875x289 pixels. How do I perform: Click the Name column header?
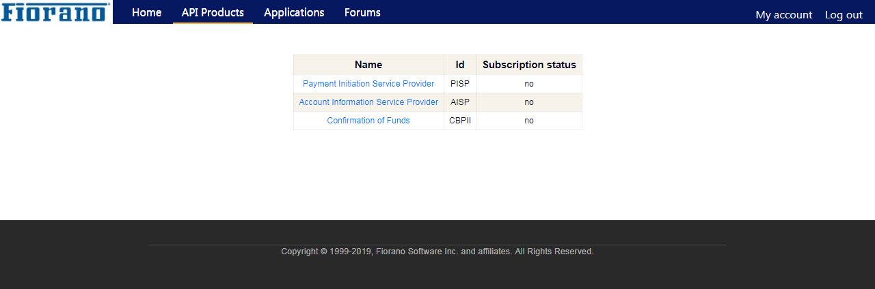pyautogui.click(x=368, y=65)
